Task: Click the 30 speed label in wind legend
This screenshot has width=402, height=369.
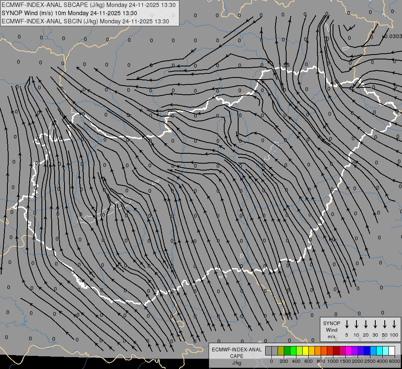Action: (375, 335)
